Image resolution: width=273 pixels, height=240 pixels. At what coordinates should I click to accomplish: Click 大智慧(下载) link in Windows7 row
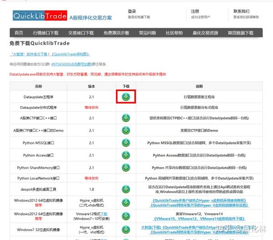[151, 227]
